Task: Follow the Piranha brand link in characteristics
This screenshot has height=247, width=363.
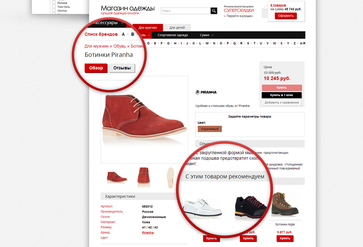Action: [148, 233]
